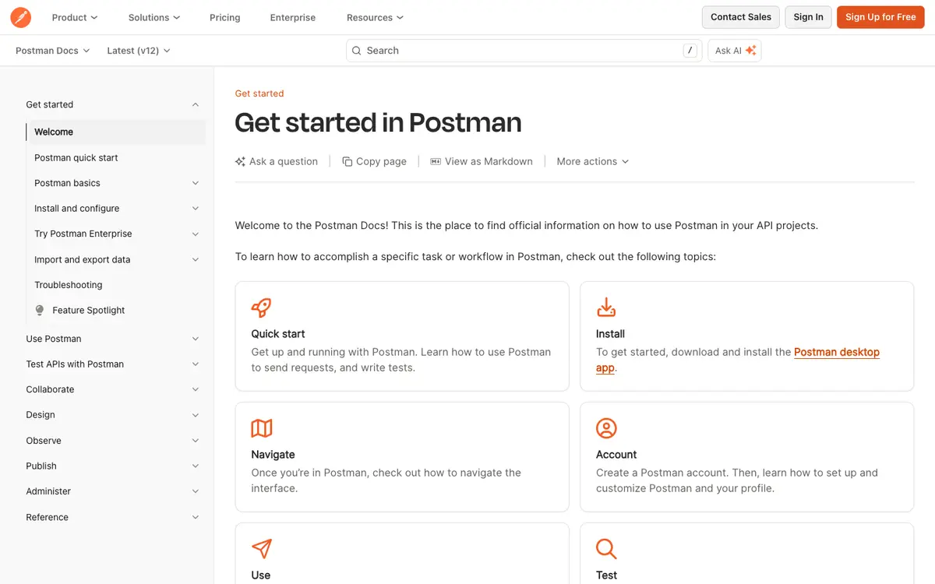The width and height of the screenshot is (935, 584).
Task: Click the Copy page icon
Action: tap(348, 161)
